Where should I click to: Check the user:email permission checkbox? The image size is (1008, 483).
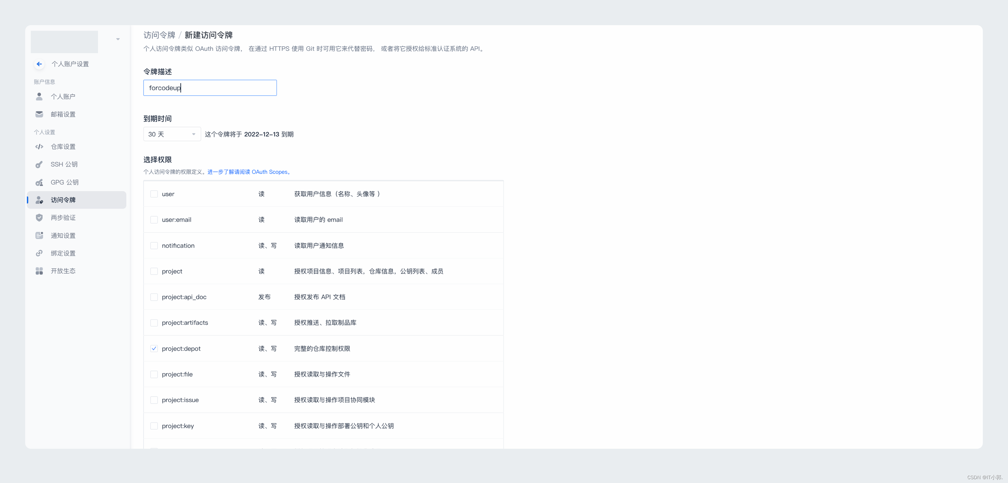point(154,219)
